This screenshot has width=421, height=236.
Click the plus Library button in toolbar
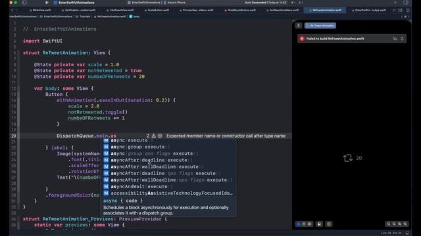395,3
